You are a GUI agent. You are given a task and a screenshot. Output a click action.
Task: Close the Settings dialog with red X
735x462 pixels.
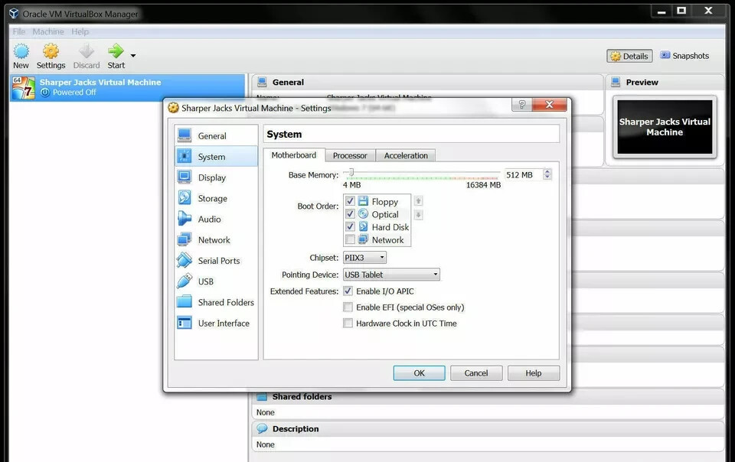coord(550,104)
